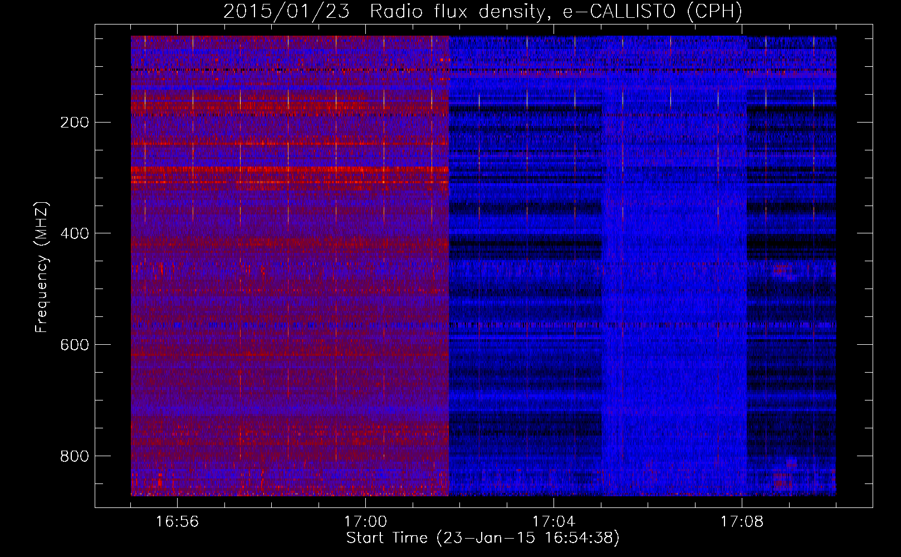Click the 17:00 time tick label
The image size is (901, 557).
point(365,522)
